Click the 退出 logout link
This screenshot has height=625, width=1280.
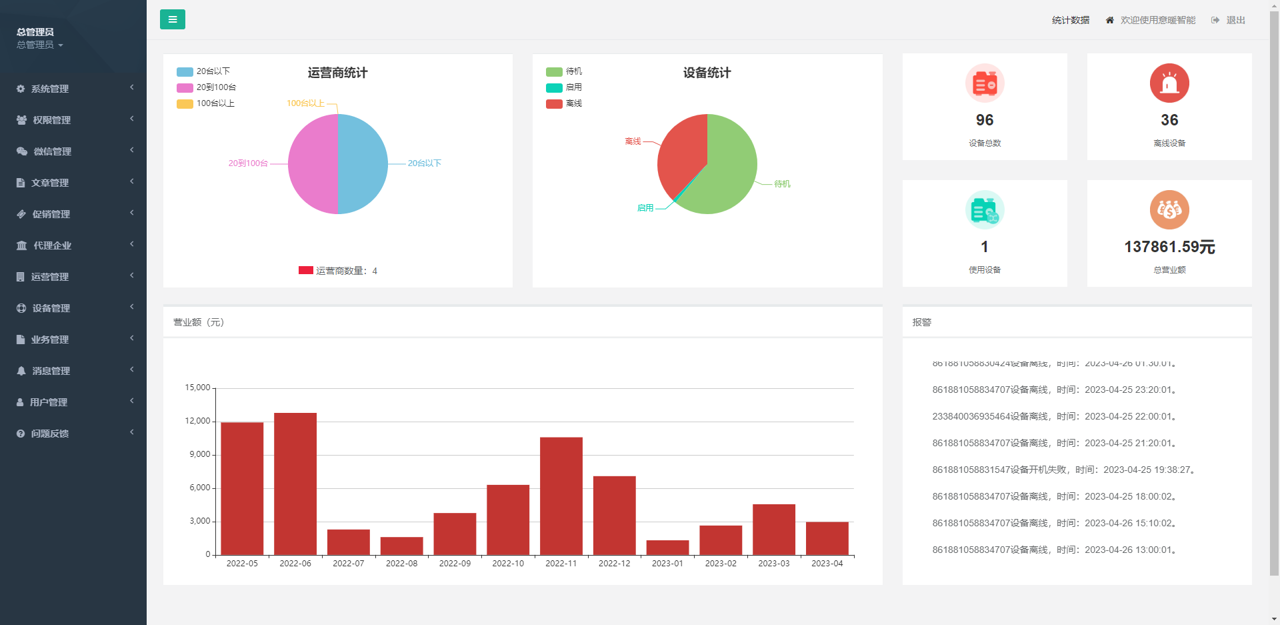point(1235,21)
